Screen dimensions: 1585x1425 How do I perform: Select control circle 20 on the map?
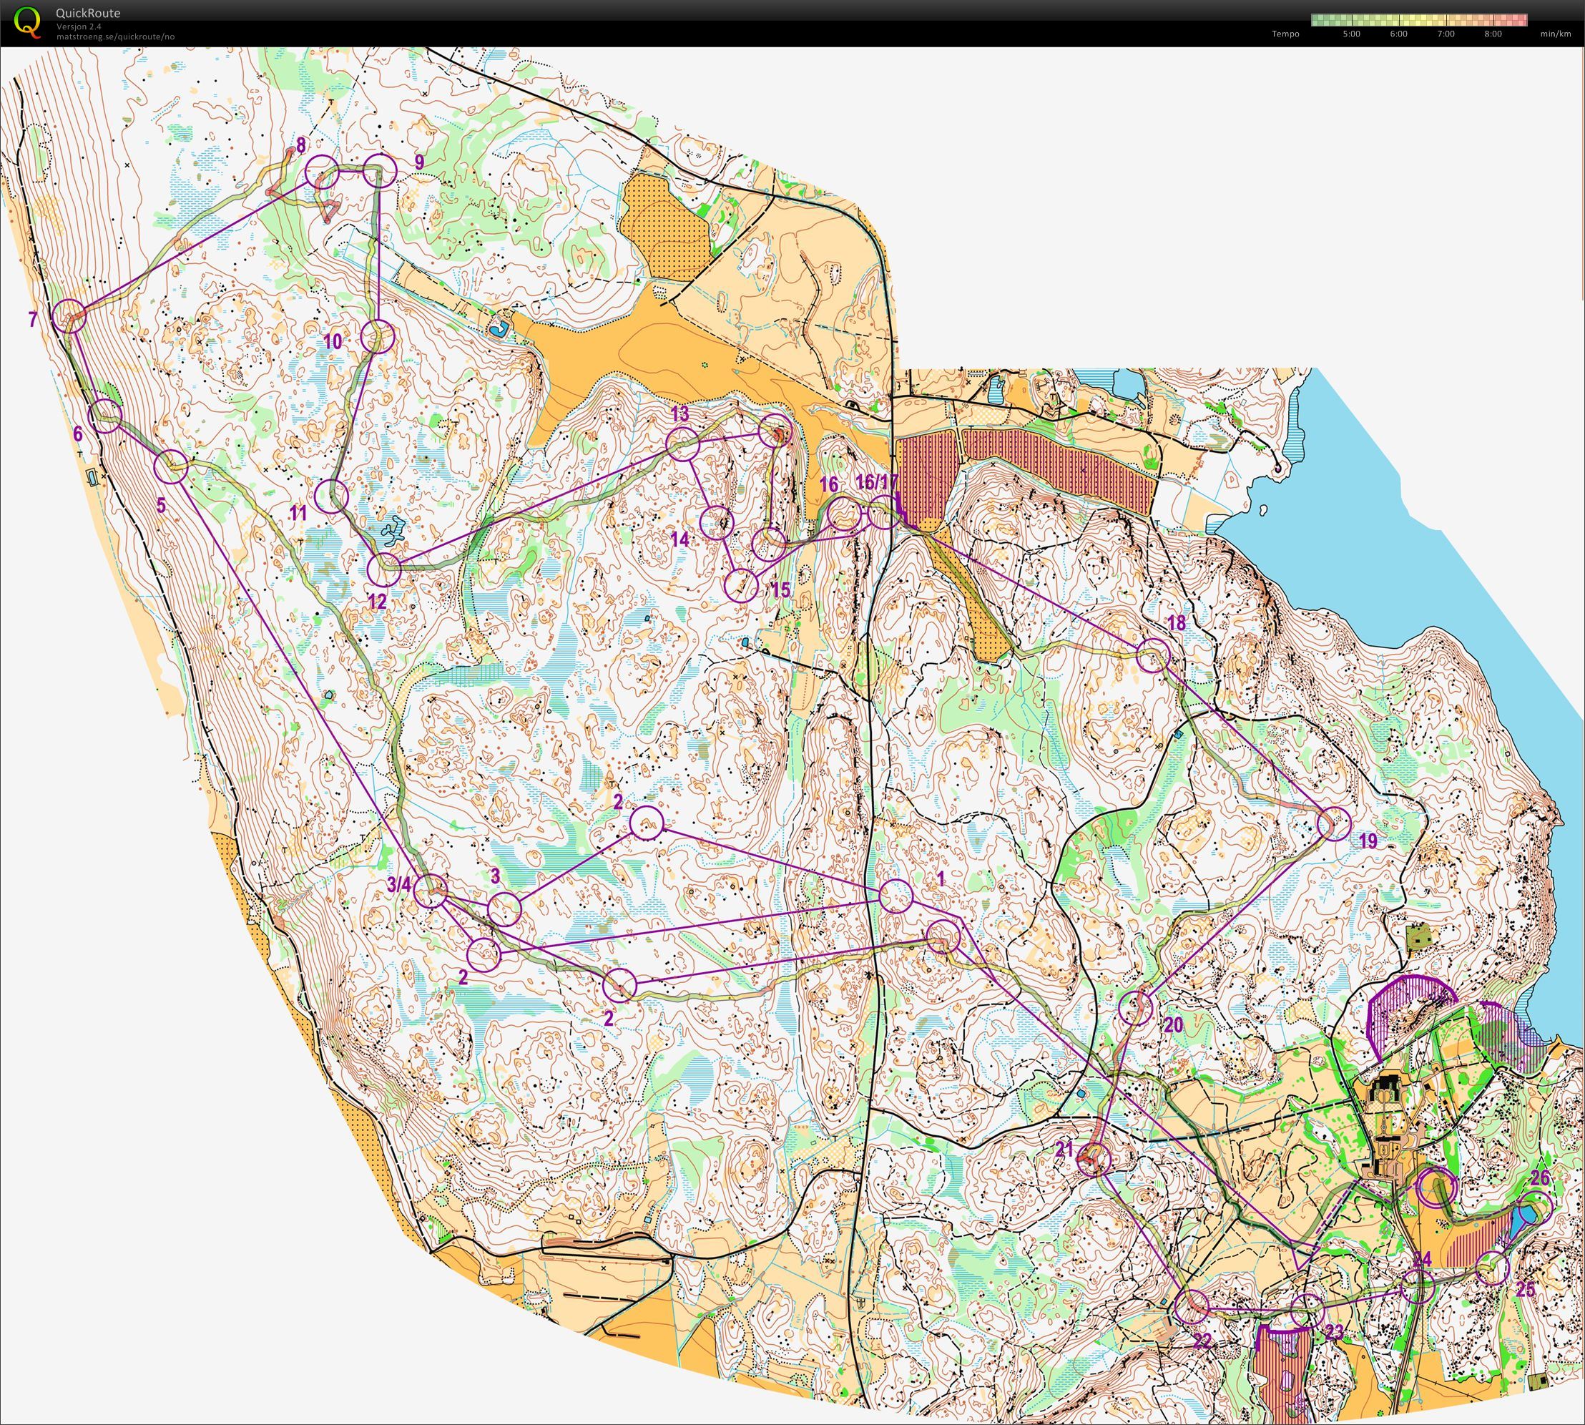(1135, 1008)
